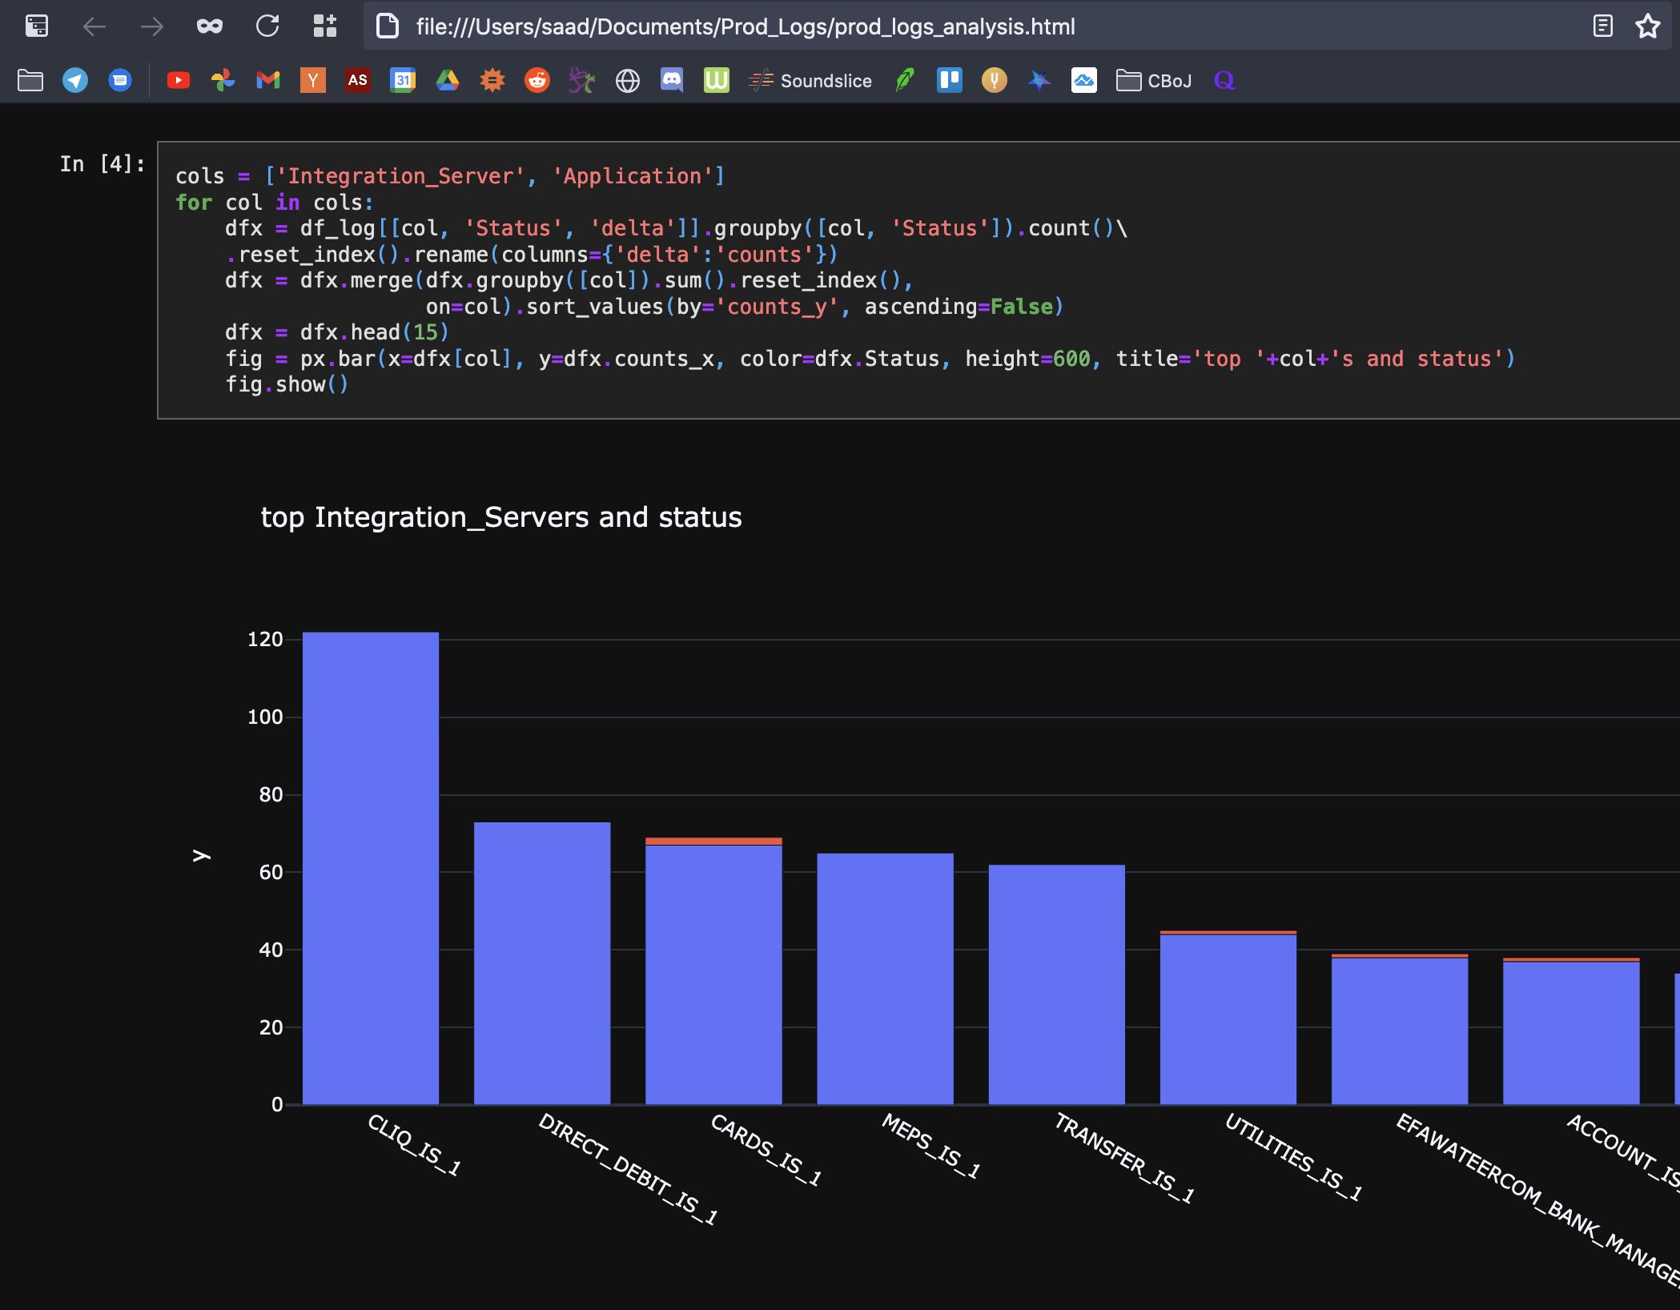Open the leftmost bookmarks folder
Screen dimensions: 1680x1310
30,80
